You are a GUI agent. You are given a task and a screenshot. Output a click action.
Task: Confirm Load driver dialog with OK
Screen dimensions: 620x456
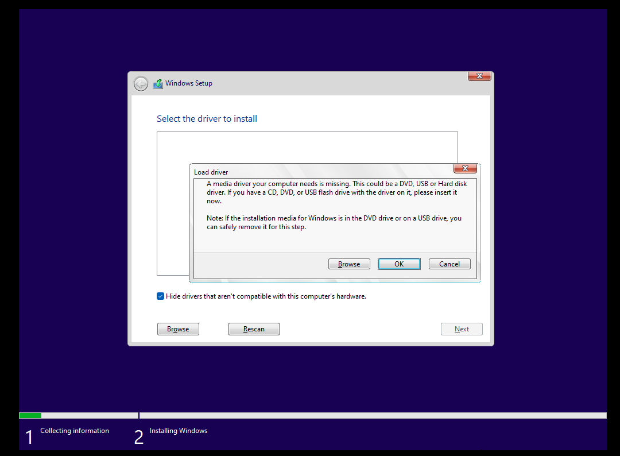coord(399,264)
